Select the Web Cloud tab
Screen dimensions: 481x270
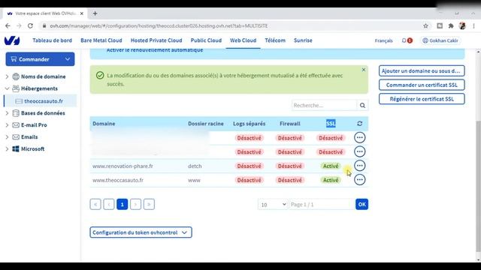[243, 40]
